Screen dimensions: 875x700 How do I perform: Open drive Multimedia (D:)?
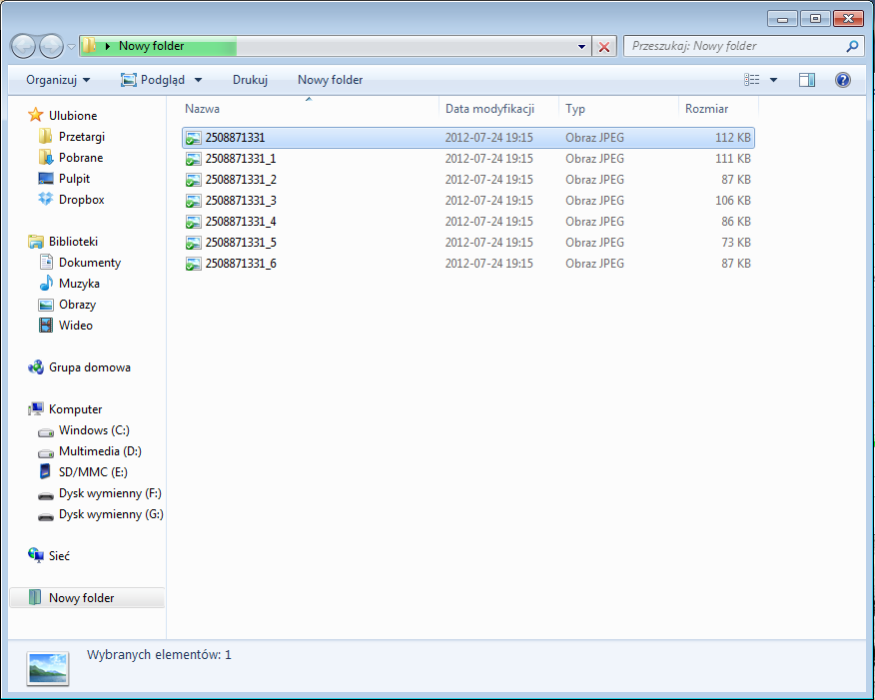(x=100, y=451)
